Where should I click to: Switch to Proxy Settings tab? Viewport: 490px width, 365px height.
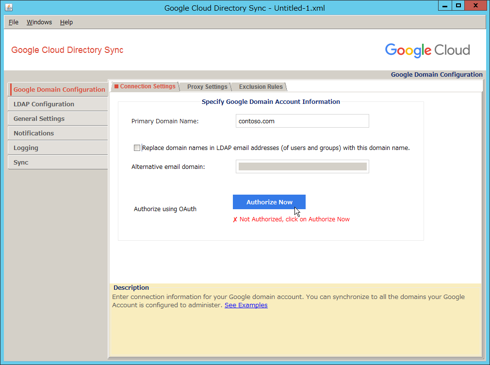tap(207, 86)
